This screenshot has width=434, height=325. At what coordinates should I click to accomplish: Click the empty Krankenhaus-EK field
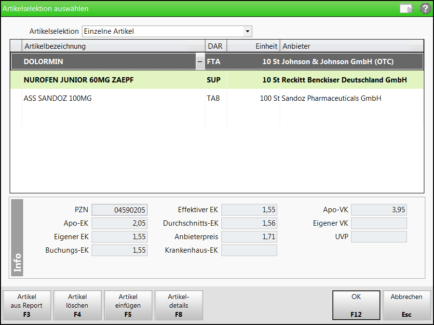tap(249, 250)
